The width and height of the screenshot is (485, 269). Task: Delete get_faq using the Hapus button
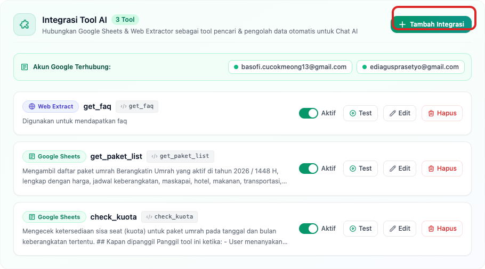(442, 113)
